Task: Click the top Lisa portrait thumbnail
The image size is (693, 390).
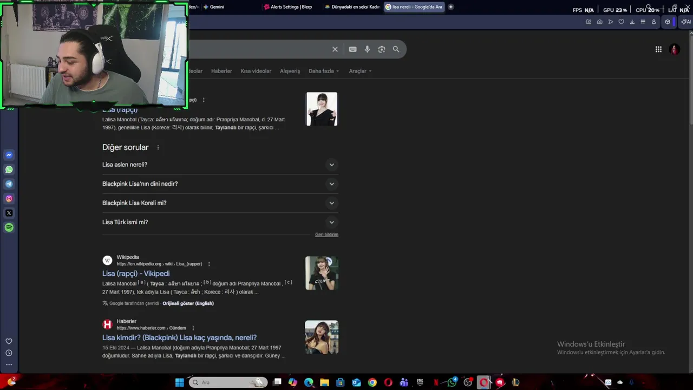Action: [322, 109]
